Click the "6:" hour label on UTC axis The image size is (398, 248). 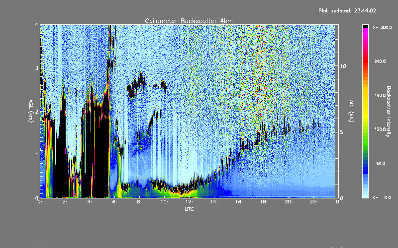point(114,202)
